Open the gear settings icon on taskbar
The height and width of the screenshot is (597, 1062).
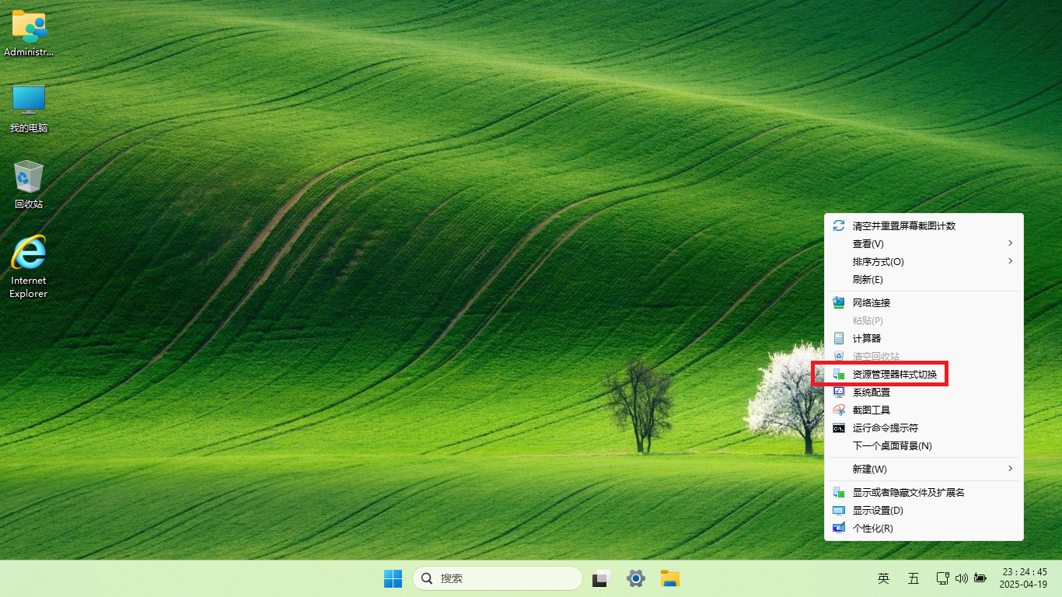(x=636, y=578)
